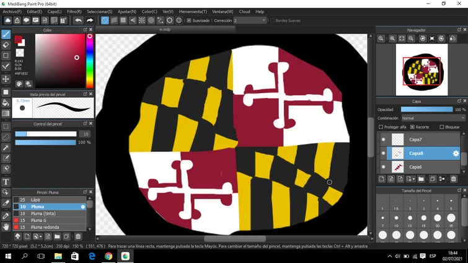468x263 pixels.
Task: Select the Move tool
Action: [x=6, y=79]
